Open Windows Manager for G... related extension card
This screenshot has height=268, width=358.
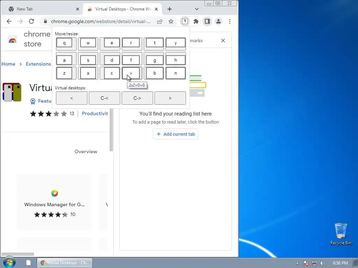click(54, 202)
